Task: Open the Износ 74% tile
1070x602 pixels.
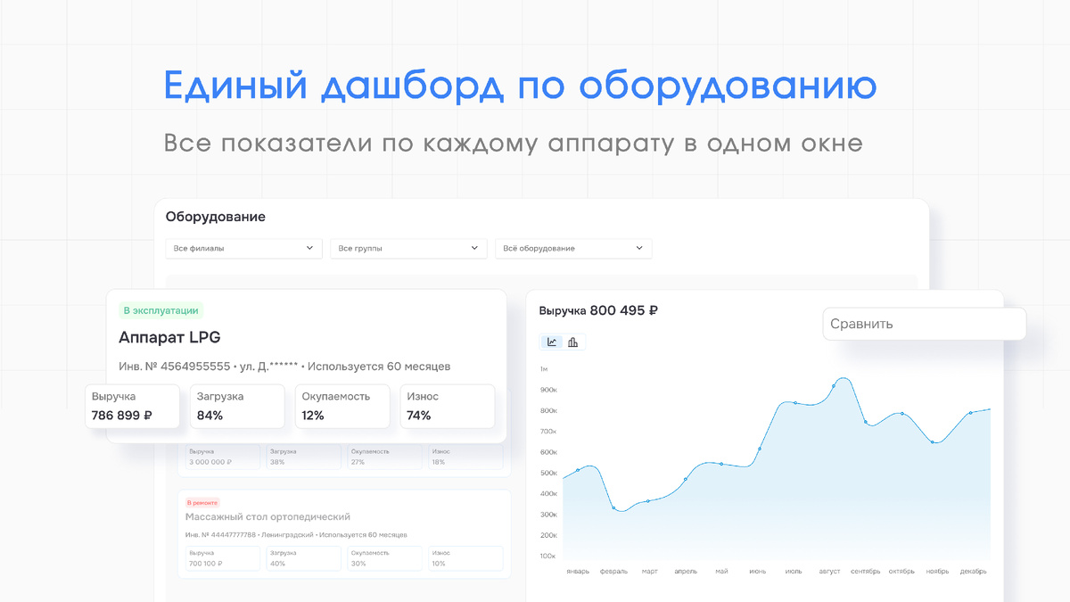Action: [x=447, y=407]
